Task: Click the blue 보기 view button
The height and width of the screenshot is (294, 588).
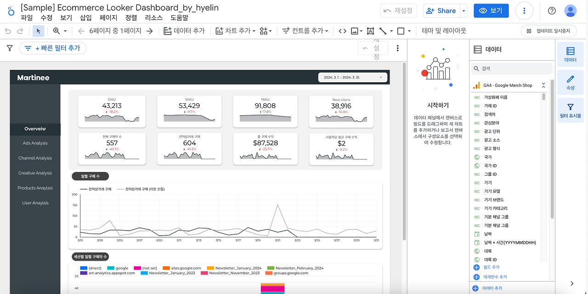Action: 491,11
